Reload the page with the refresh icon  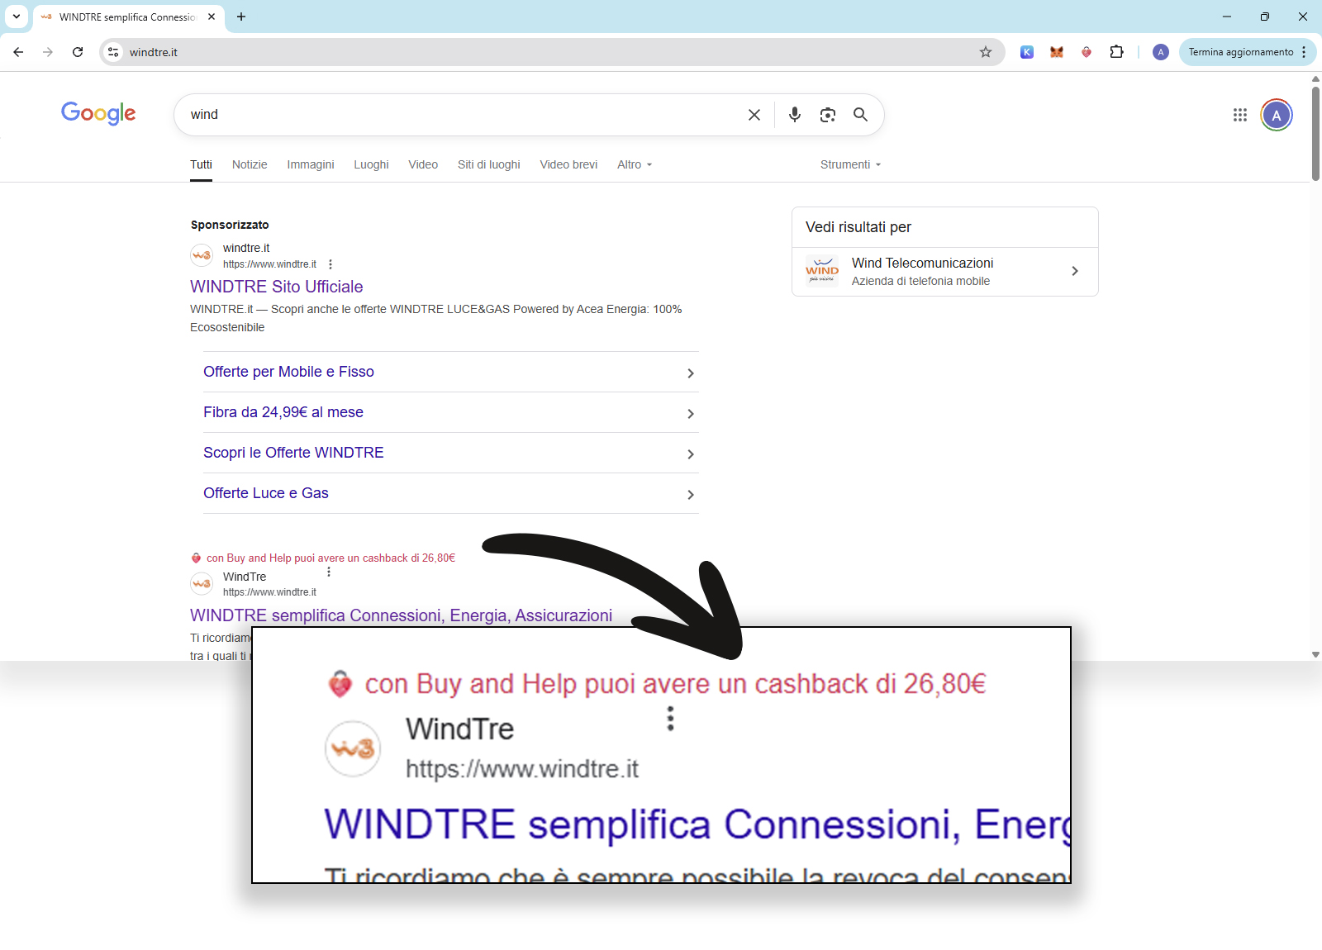point(78,52)
